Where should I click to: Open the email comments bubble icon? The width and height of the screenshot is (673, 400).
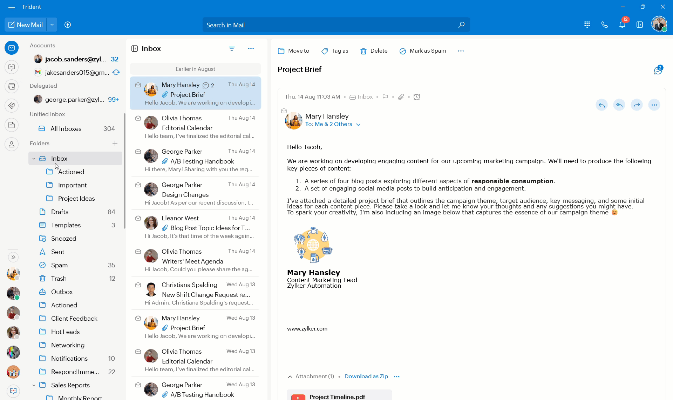tap(658, 70)
